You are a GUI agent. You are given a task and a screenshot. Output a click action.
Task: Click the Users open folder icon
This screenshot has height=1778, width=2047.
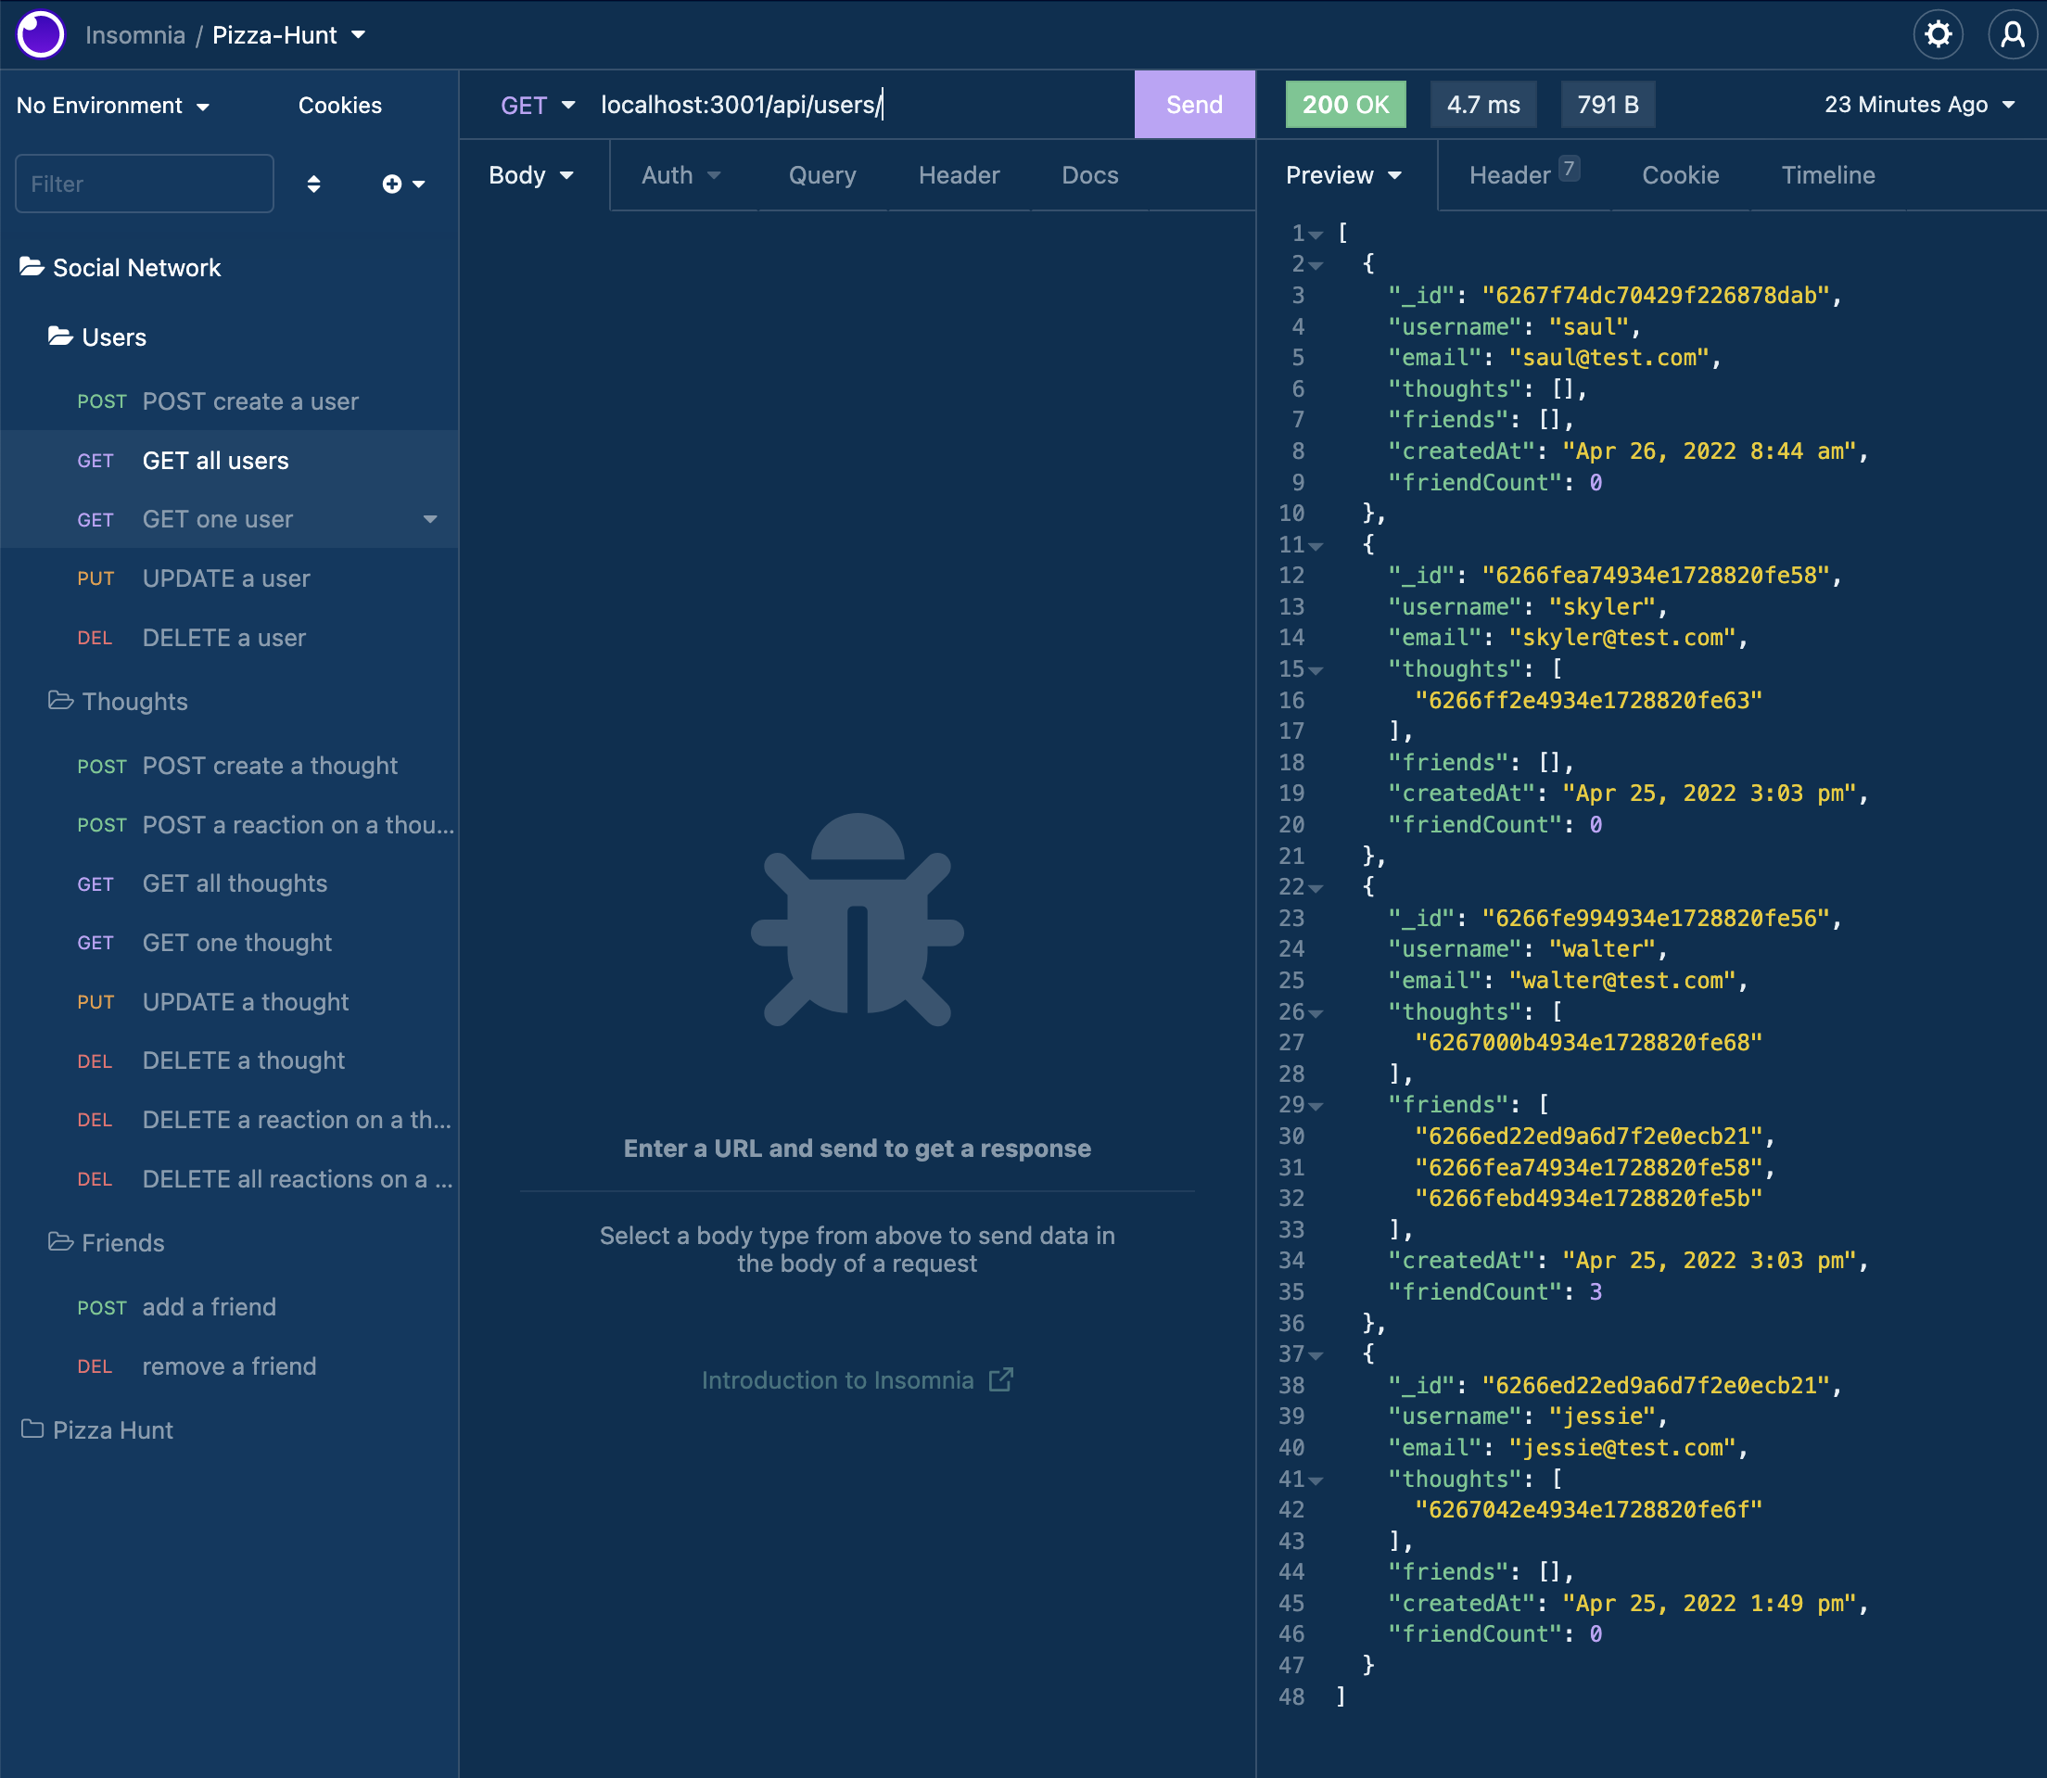[x=60, y=337]
